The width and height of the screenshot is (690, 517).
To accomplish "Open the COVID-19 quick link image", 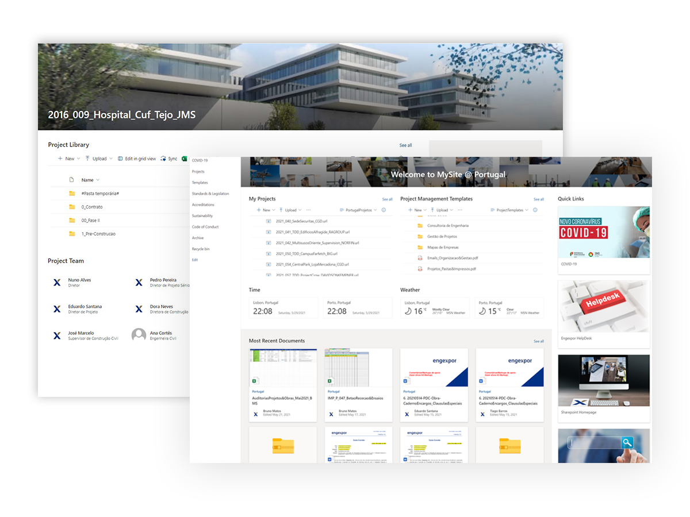I will coord(604,233).
